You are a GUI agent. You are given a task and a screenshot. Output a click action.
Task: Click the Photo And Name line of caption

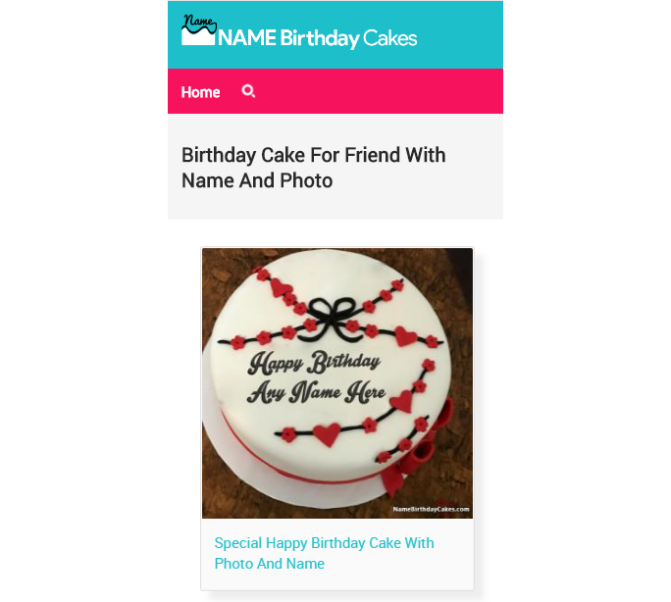pos(269,564)
